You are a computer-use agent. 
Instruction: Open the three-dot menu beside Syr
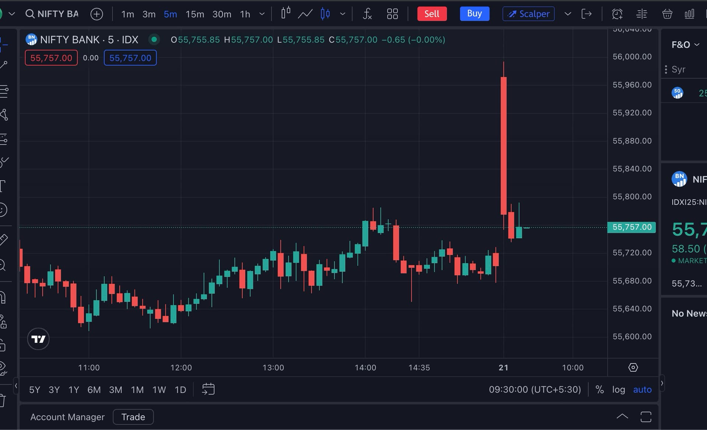[666, 69]
